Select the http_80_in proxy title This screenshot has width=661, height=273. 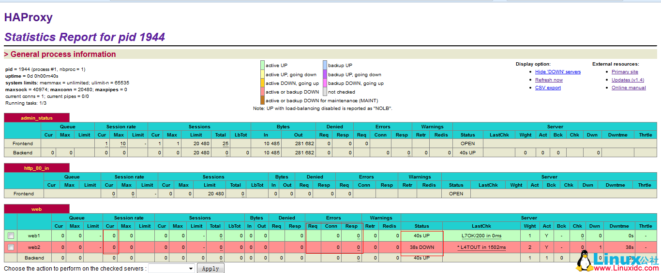click(37, 168)
